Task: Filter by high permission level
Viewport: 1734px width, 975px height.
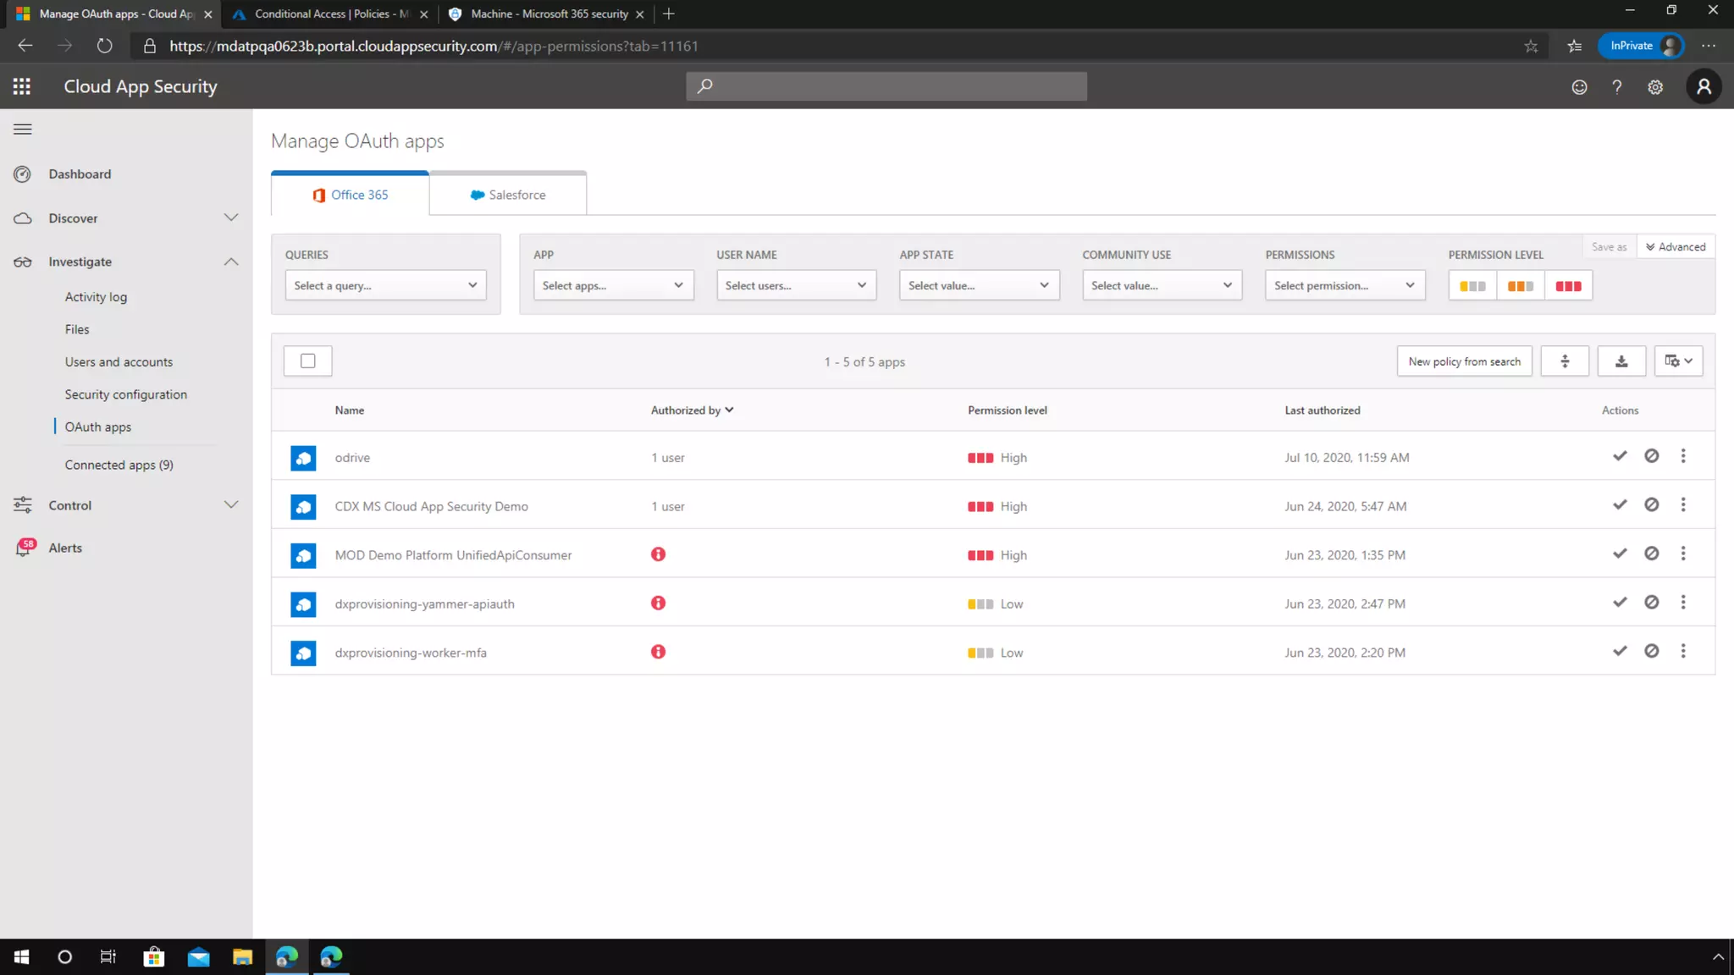Action: click(1568, 286)
